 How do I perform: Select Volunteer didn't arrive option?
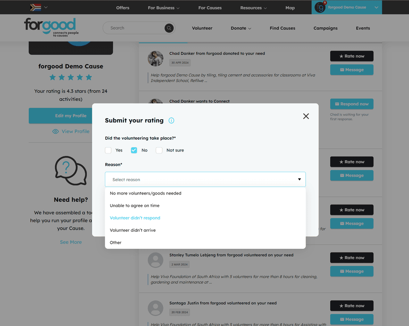tap(133, 230)
